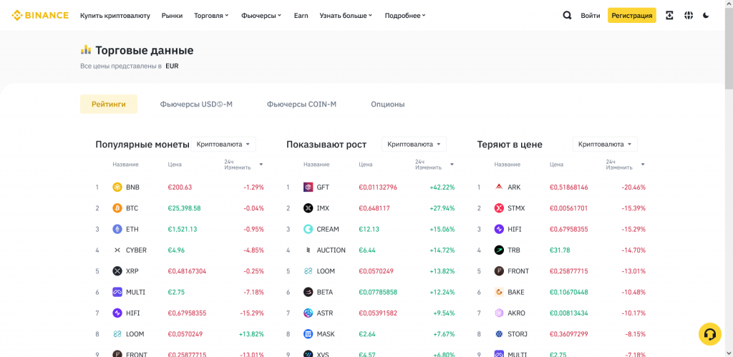Click the ARK coin icon
This screenshot has height=357, width=733.
[499, 187]
